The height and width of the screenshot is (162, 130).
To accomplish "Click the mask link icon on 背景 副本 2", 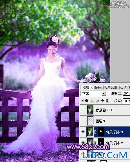I will click(95, 143).
